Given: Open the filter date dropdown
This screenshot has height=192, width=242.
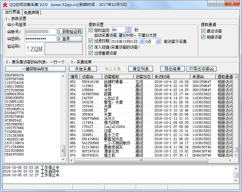Looking at the screenshot, I should pyautogui.click(x=142, y=41).
